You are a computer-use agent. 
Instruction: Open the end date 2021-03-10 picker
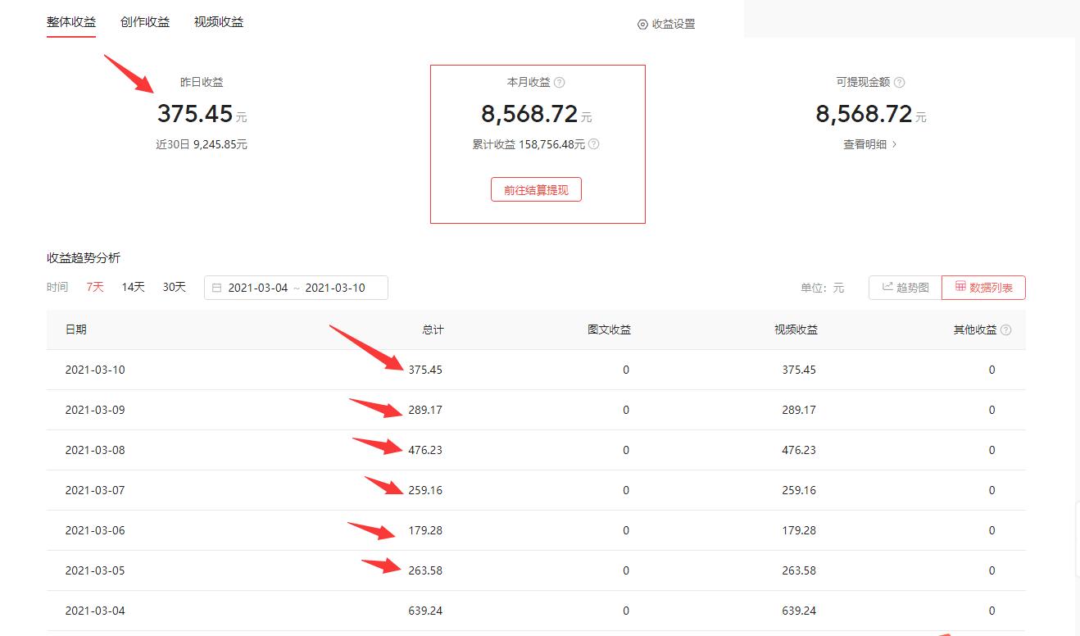coord(335,288)
